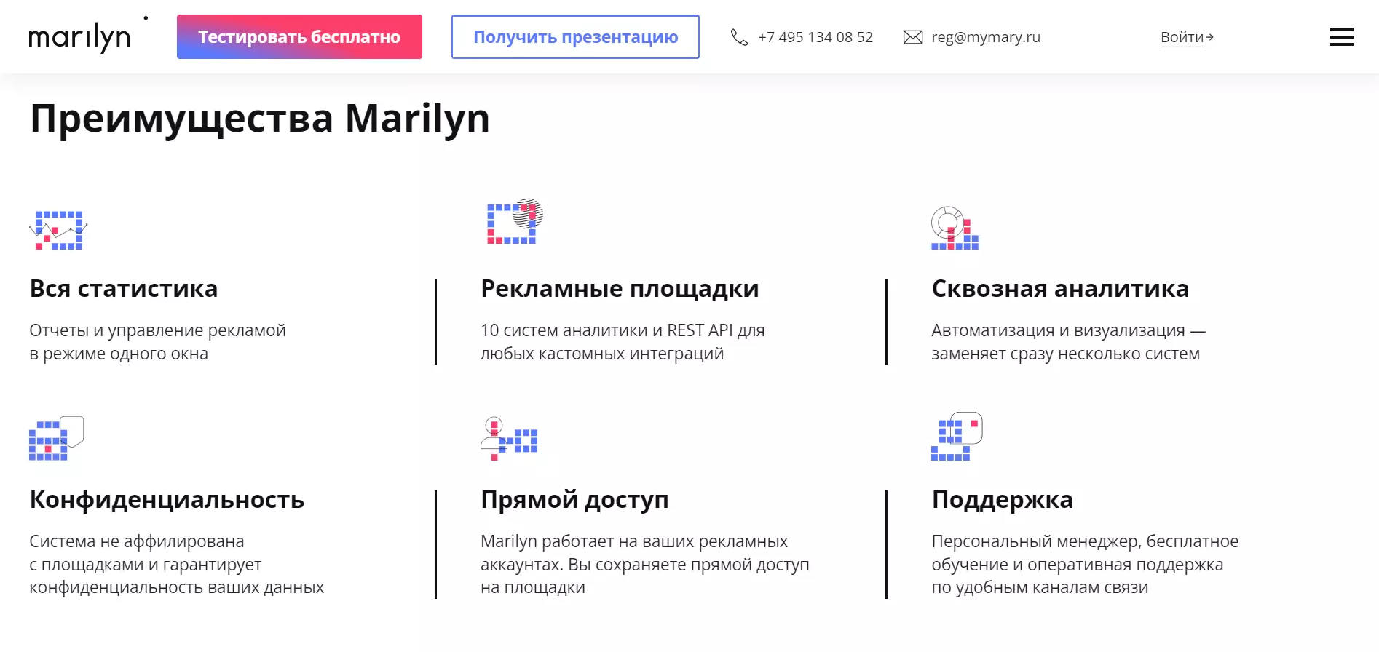
Task: Click the Прямой доступ heading
Action: (574, 500)
